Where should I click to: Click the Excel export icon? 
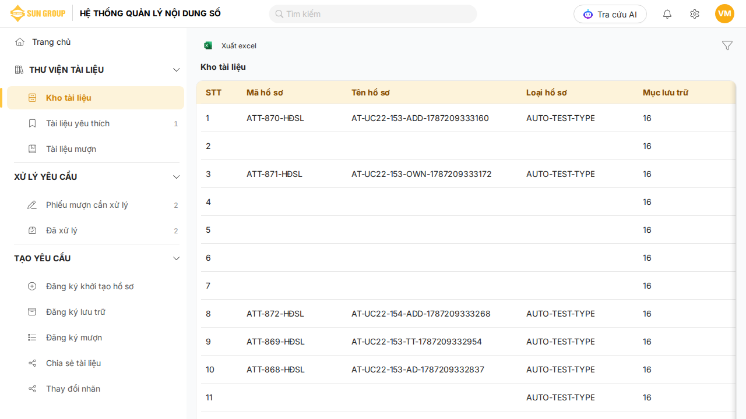tap(208, 45)
